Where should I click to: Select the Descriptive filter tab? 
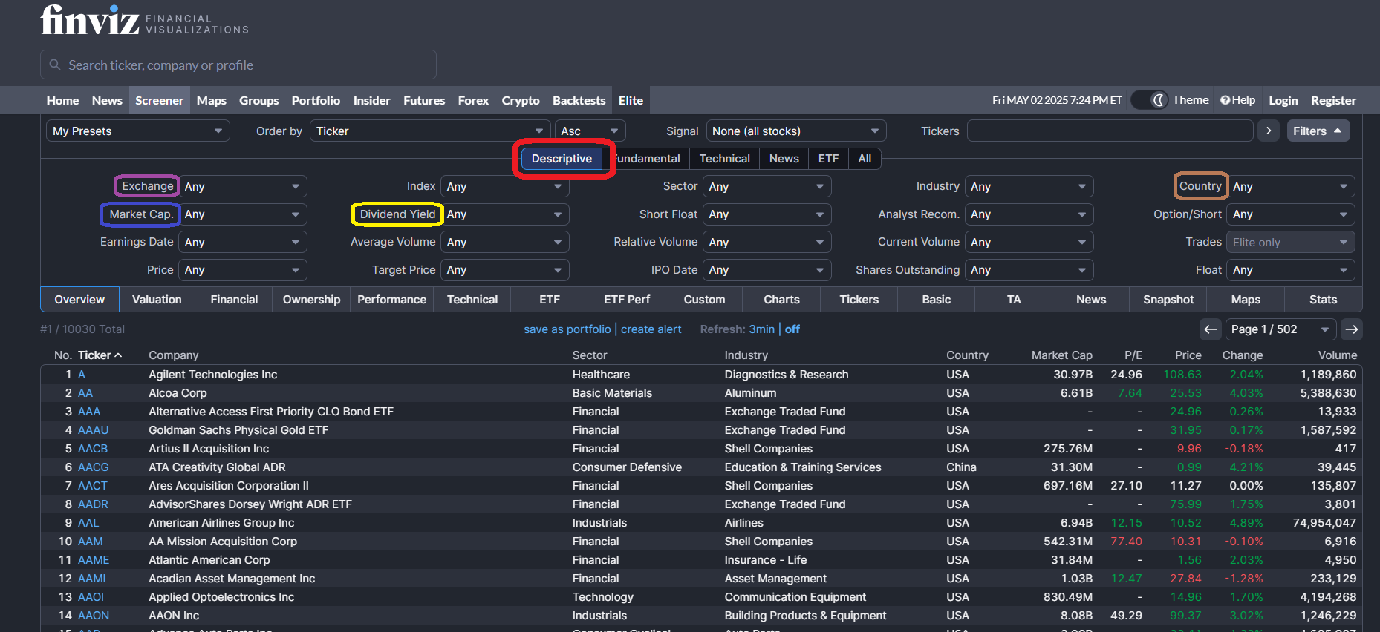click(562, 159)
